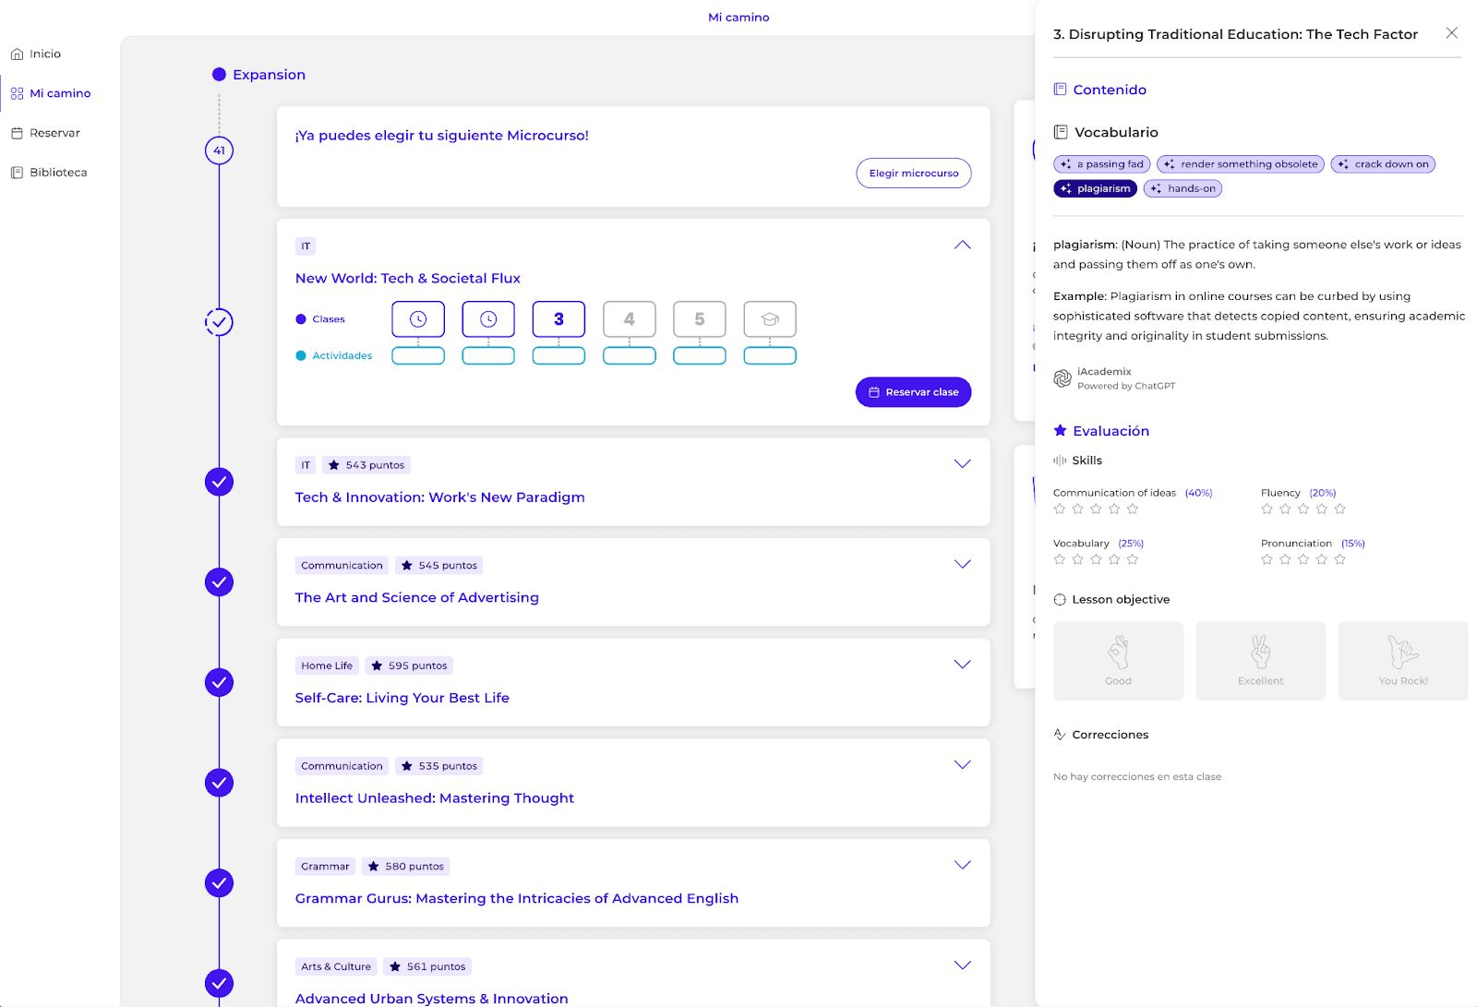Open the New World: Tech & Societal Flux title
1477x1007 pixels.
[408, 279]
